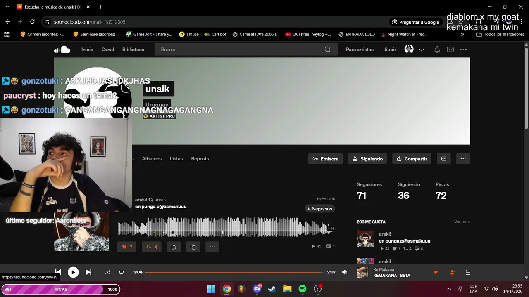Open the notifications bell in SoundCloud header
This screenshot has height=297, width=529.
click(437, 49)
